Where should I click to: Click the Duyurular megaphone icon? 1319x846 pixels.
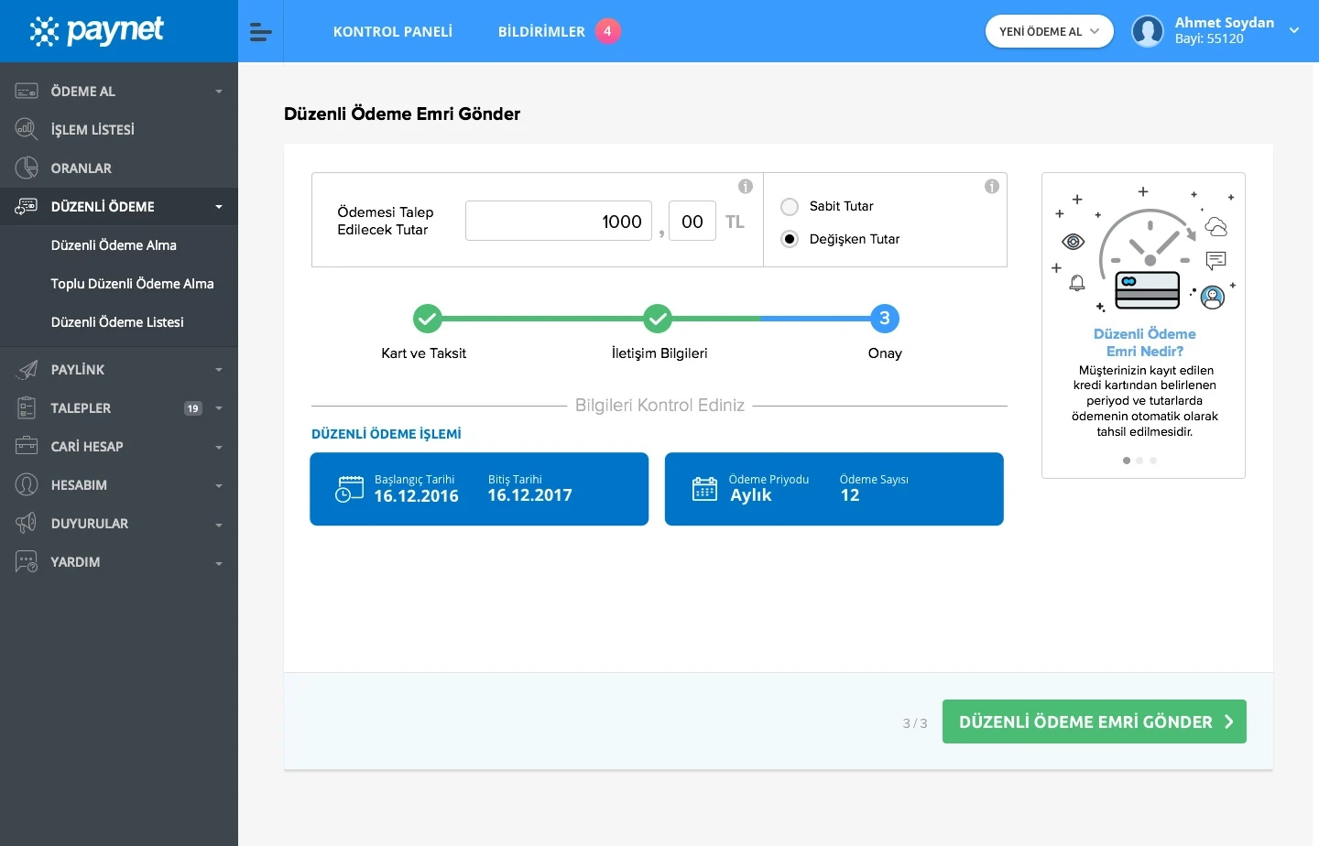27,524
